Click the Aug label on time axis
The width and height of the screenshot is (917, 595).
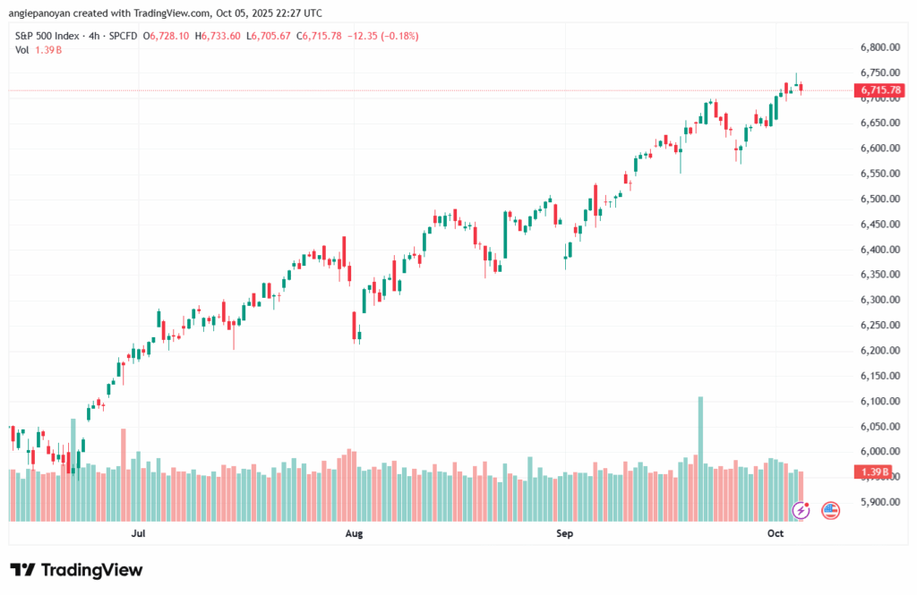pyautogui.click(x=354, y=534)
